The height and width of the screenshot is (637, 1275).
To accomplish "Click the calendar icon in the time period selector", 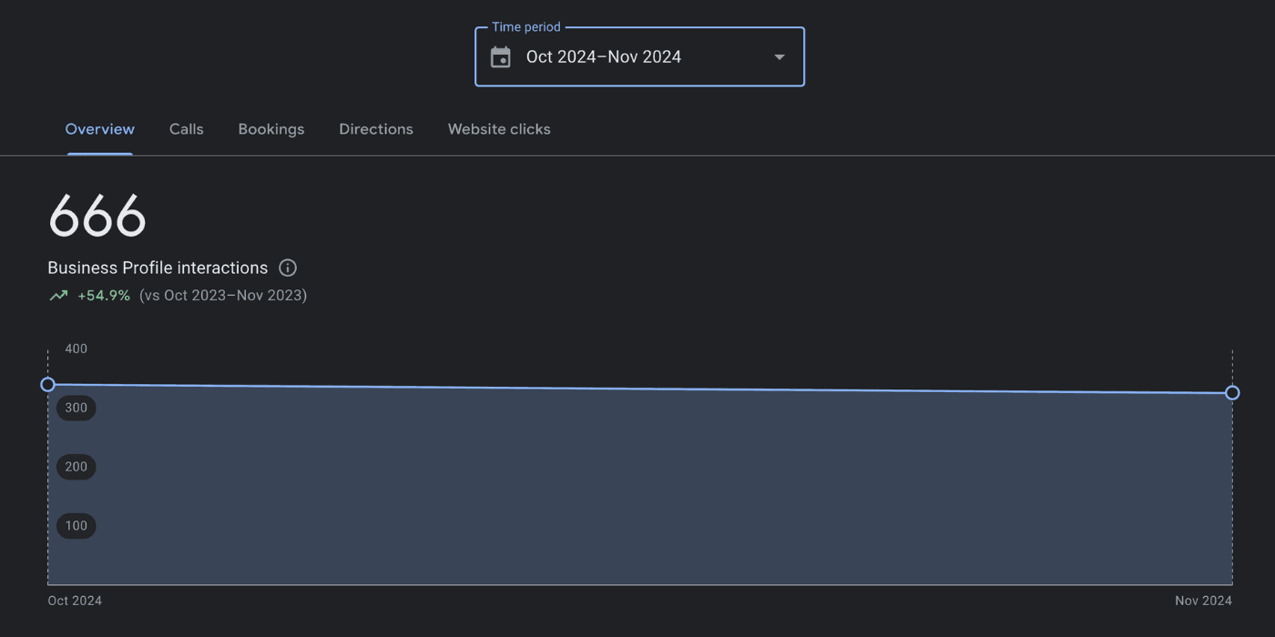I will click(x=500, y=56).
